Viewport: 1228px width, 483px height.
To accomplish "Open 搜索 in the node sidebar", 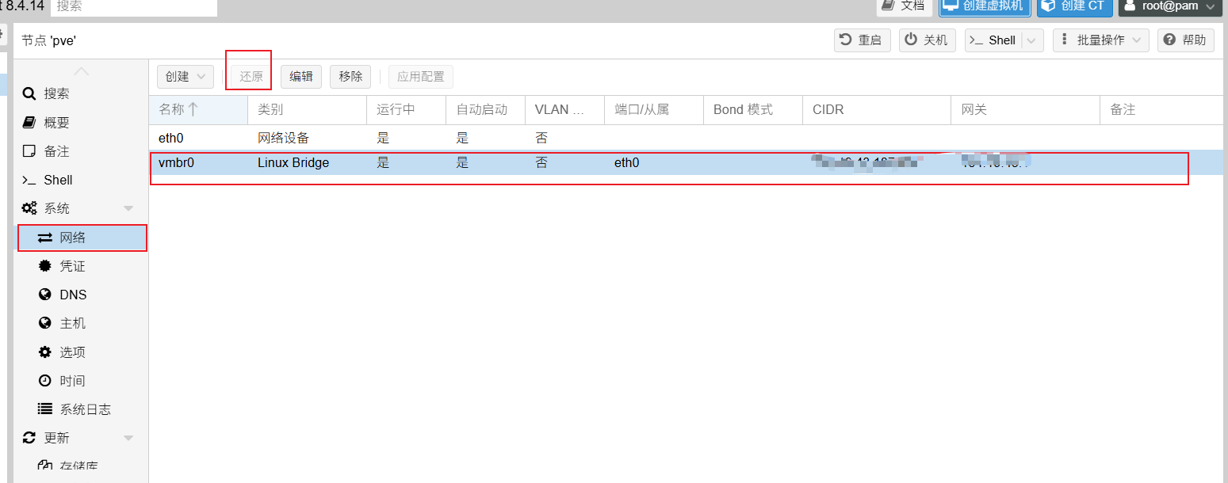I will 56,93.
